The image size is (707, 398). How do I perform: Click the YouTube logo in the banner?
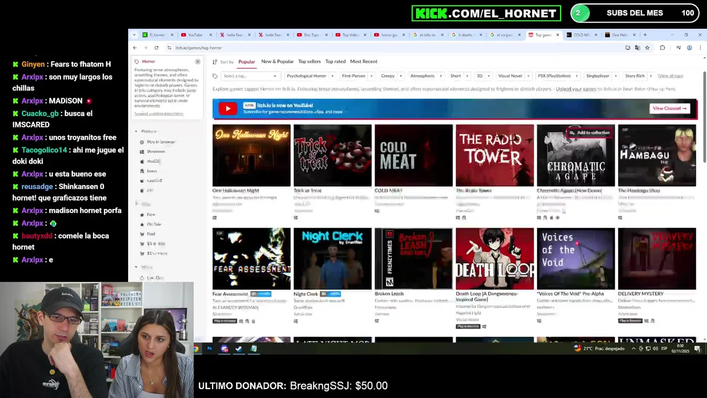tap(228, 109)
